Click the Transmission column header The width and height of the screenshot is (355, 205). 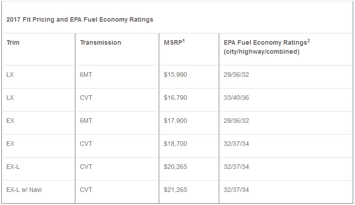pyautogui.click(x=101, y=42)
